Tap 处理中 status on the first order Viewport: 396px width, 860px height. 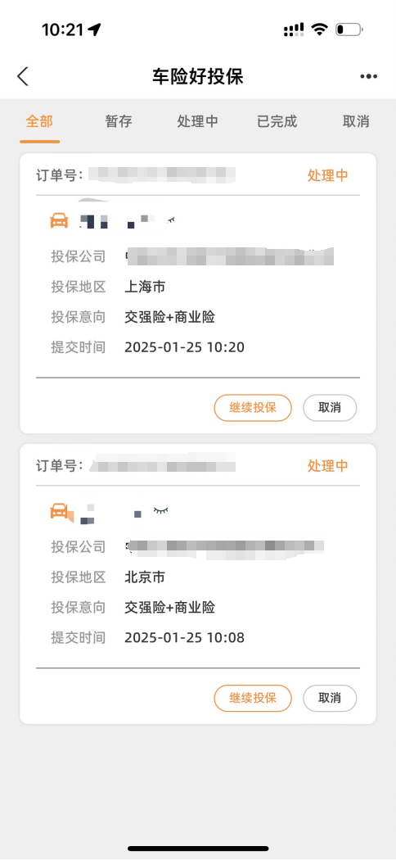pyautogui.click(x=327, y=175)
